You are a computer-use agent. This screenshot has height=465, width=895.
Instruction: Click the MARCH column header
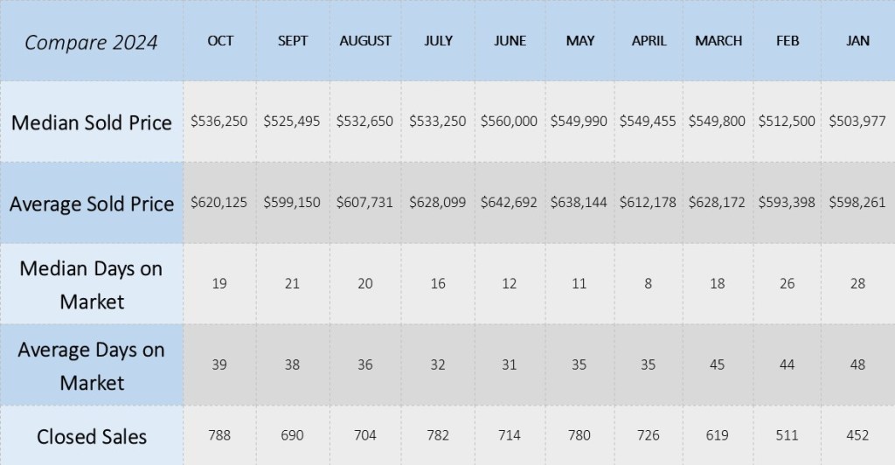point(718,41)
